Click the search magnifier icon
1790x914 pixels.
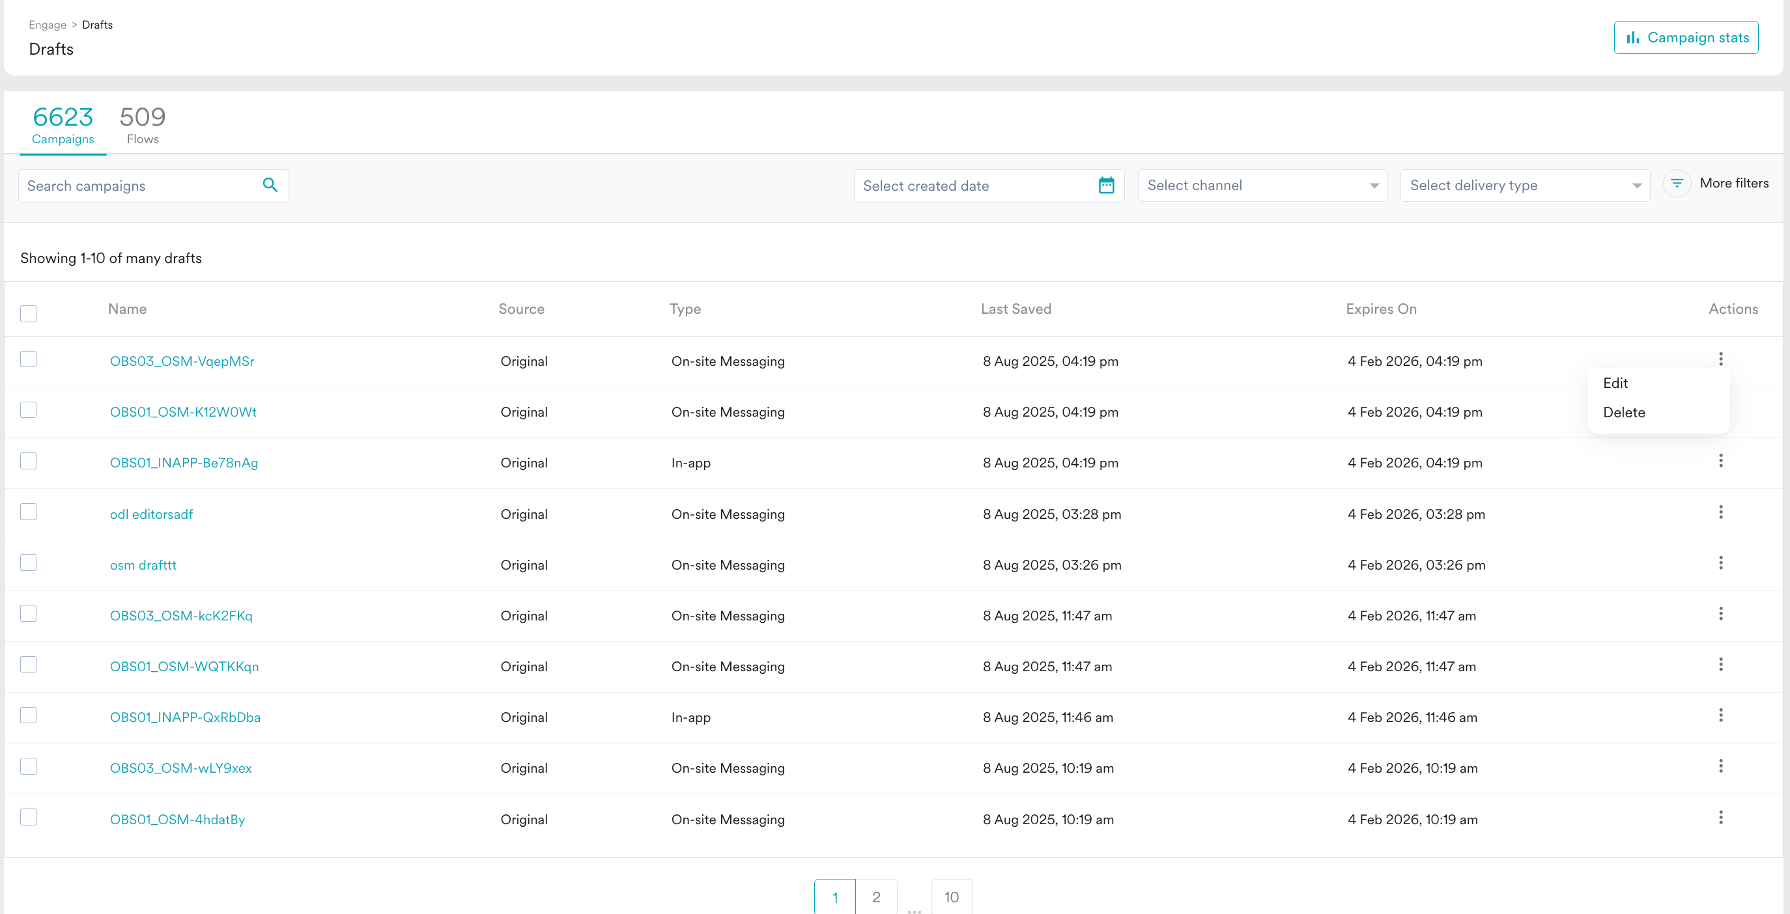[x=270, y=185]
